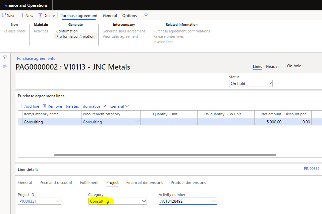This screenshot has height=214, width=322.
Task: Click the CW quantity column header
Action: pyautogui.click(x=212, y=114)
